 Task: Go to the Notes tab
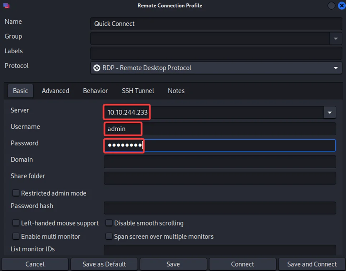pos(176,91)
